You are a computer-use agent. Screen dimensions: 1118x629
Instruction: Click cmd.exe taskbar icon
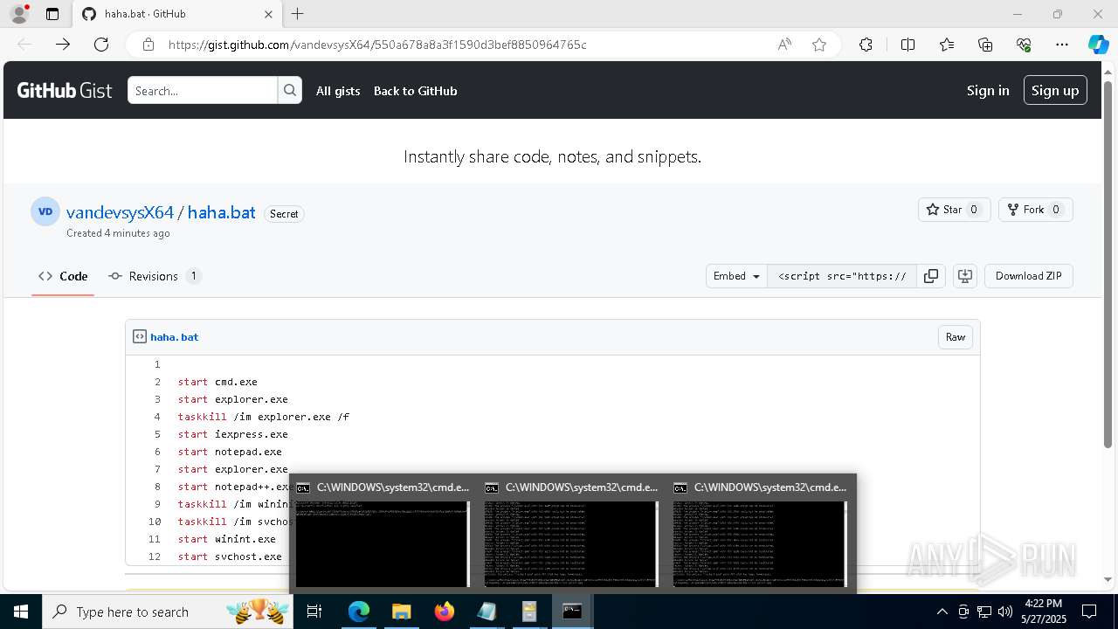[x=572, y=612]
